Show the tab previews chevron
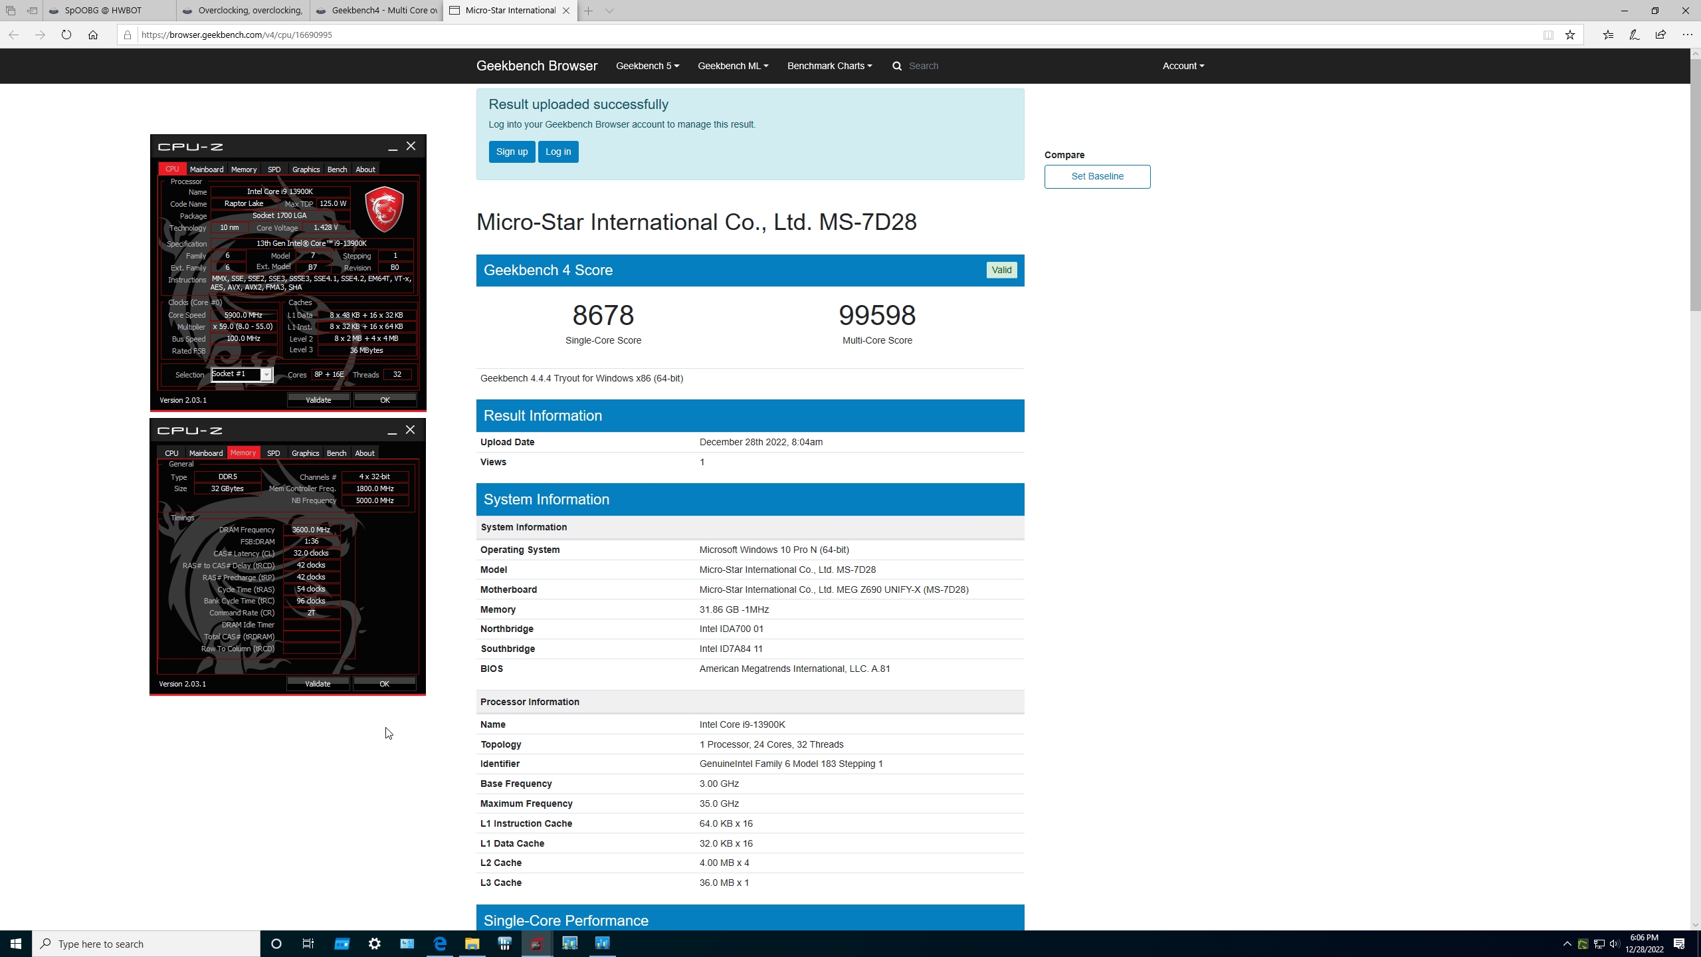Screen dimensions: 1701x957 point(609,11)
